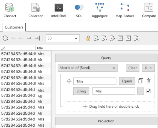Click the Run query button
The width and height of the screenshot is (158, 128).
[x=148, y=68]
